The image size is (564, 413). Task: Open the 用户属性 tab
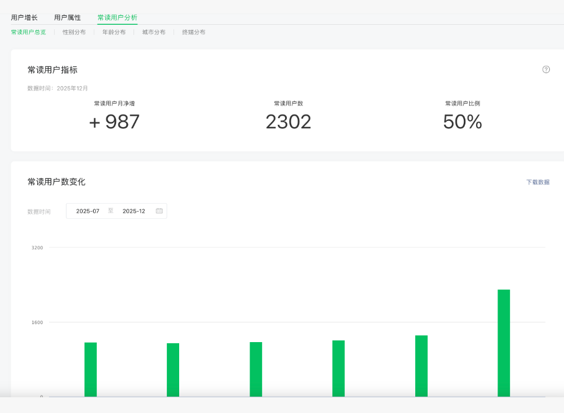pos(68,18)
